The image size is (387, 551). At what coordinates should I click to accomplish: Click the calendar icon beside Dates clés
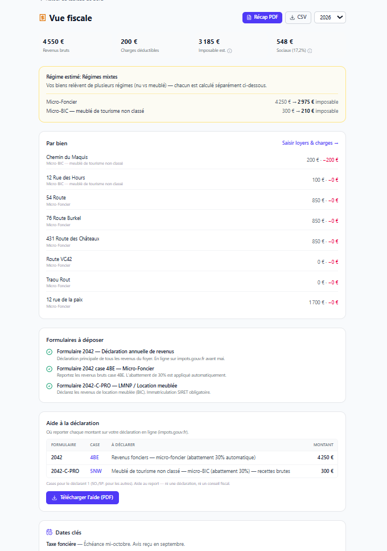[50, 532]
